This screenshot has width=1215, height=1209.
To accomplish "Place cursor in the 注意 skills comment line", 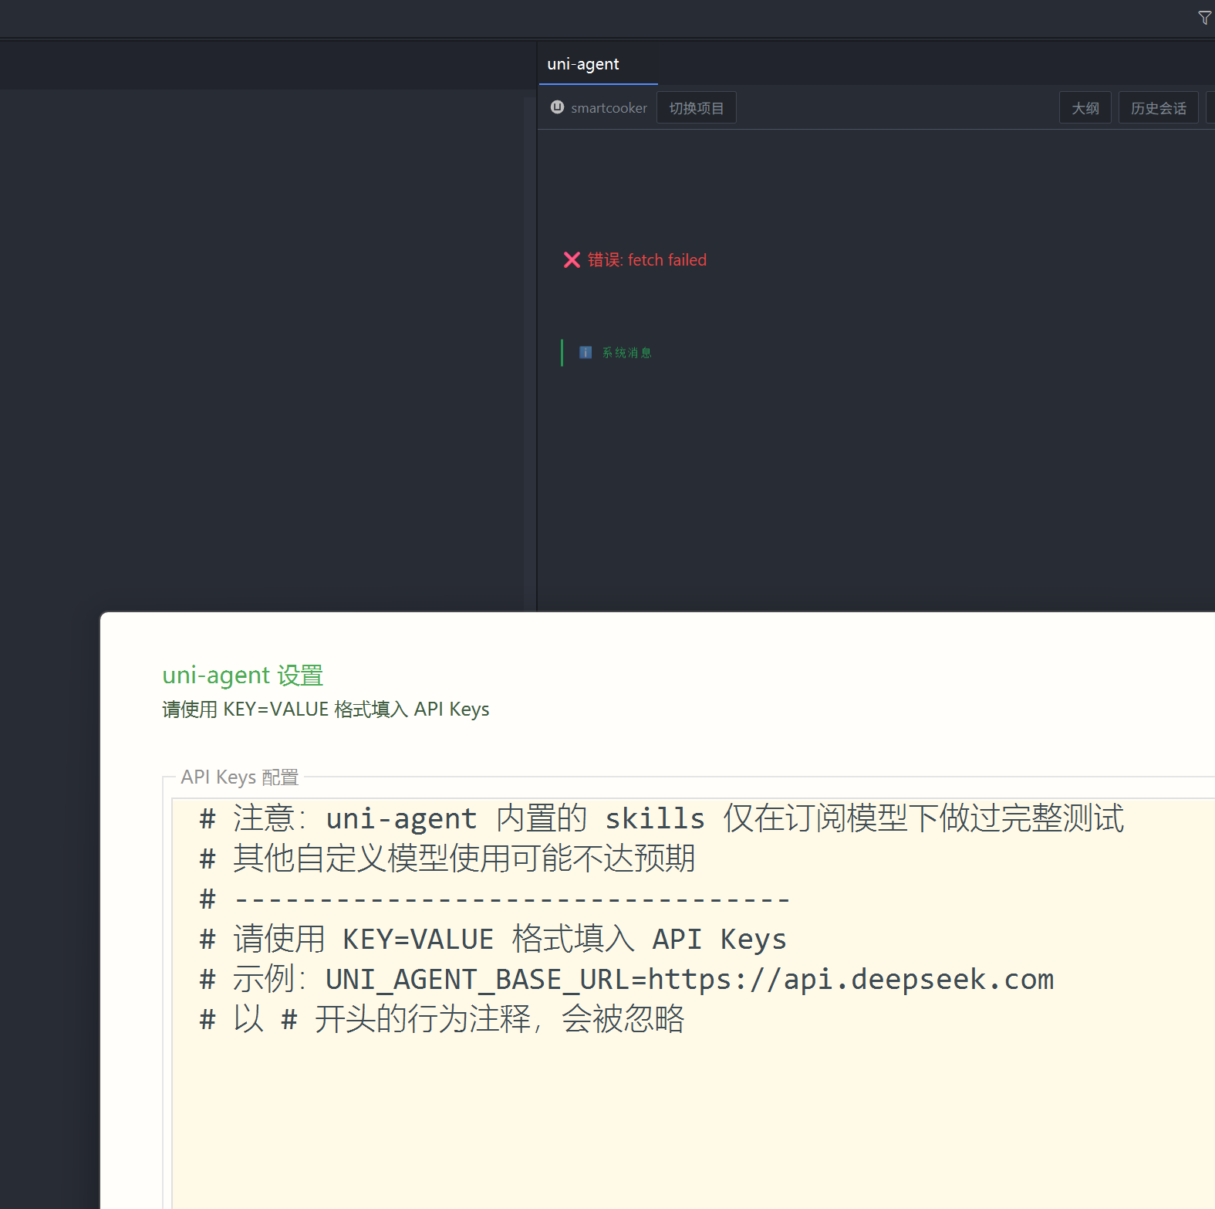I will pyautogui.click(x=661, y=818).
